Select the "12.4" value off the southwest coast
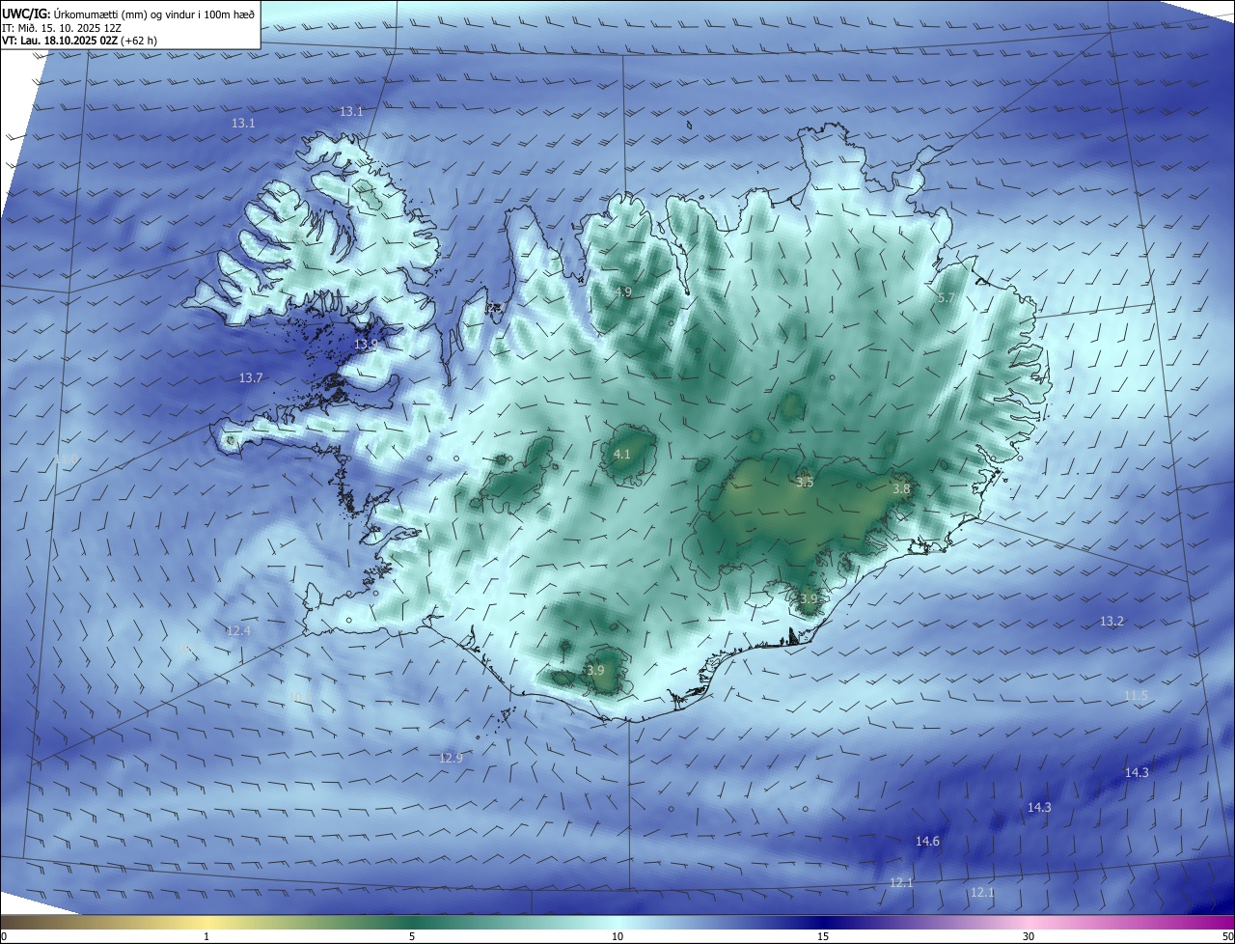Image resolution: width=1235 pixels, height=944 pixels. pos(238,631)
